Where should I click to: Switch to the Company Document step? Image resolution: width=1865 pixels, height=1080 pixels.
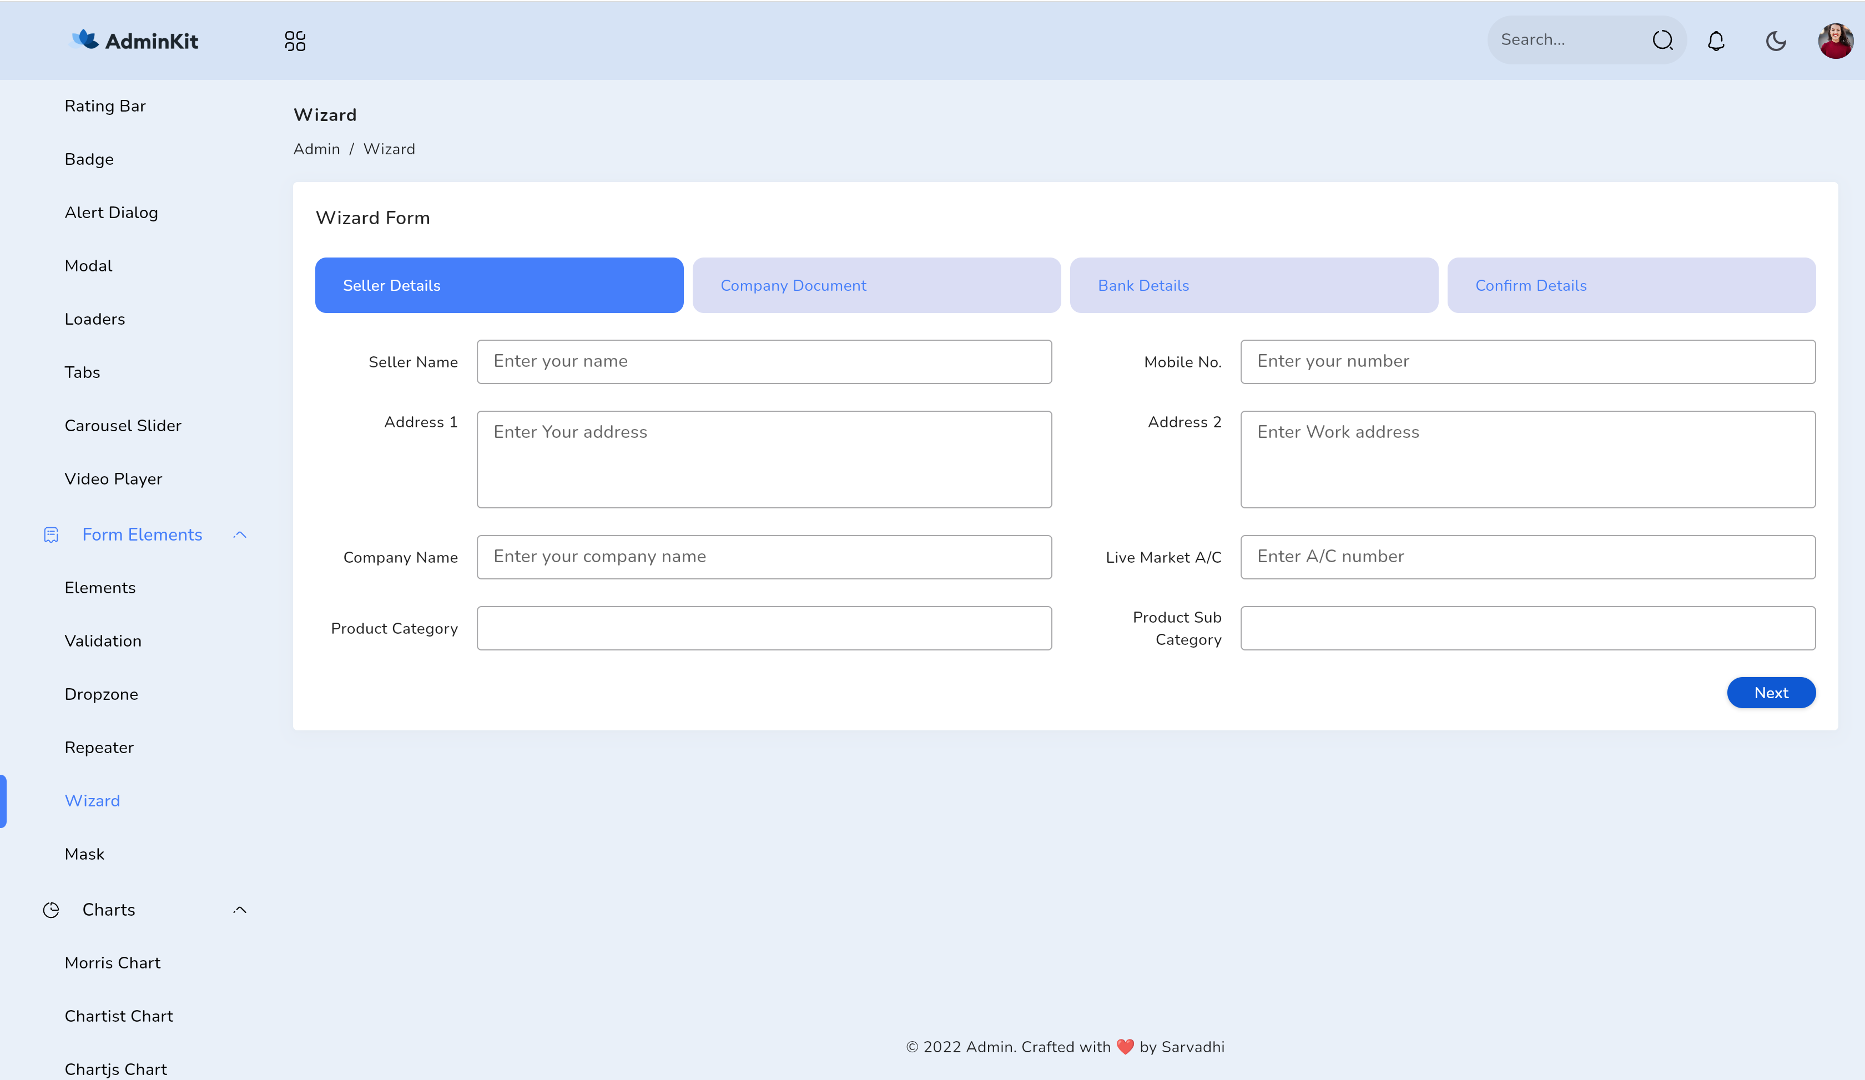pos(876,285)
